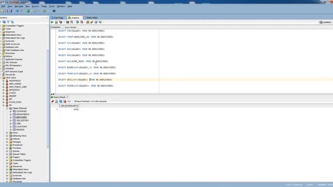Open the View menu
Viewport: 333px width, 187px height.
pos(10,6)
